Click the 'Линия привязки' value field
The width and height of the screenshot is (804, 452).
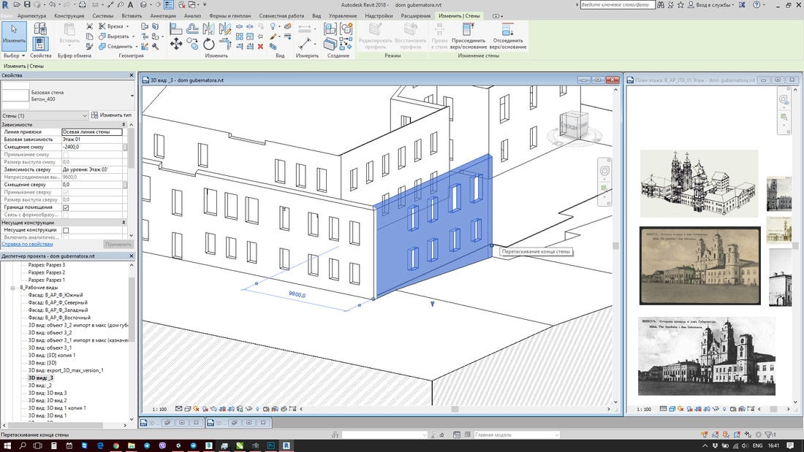pyautogui.click(x=91, y=131)
